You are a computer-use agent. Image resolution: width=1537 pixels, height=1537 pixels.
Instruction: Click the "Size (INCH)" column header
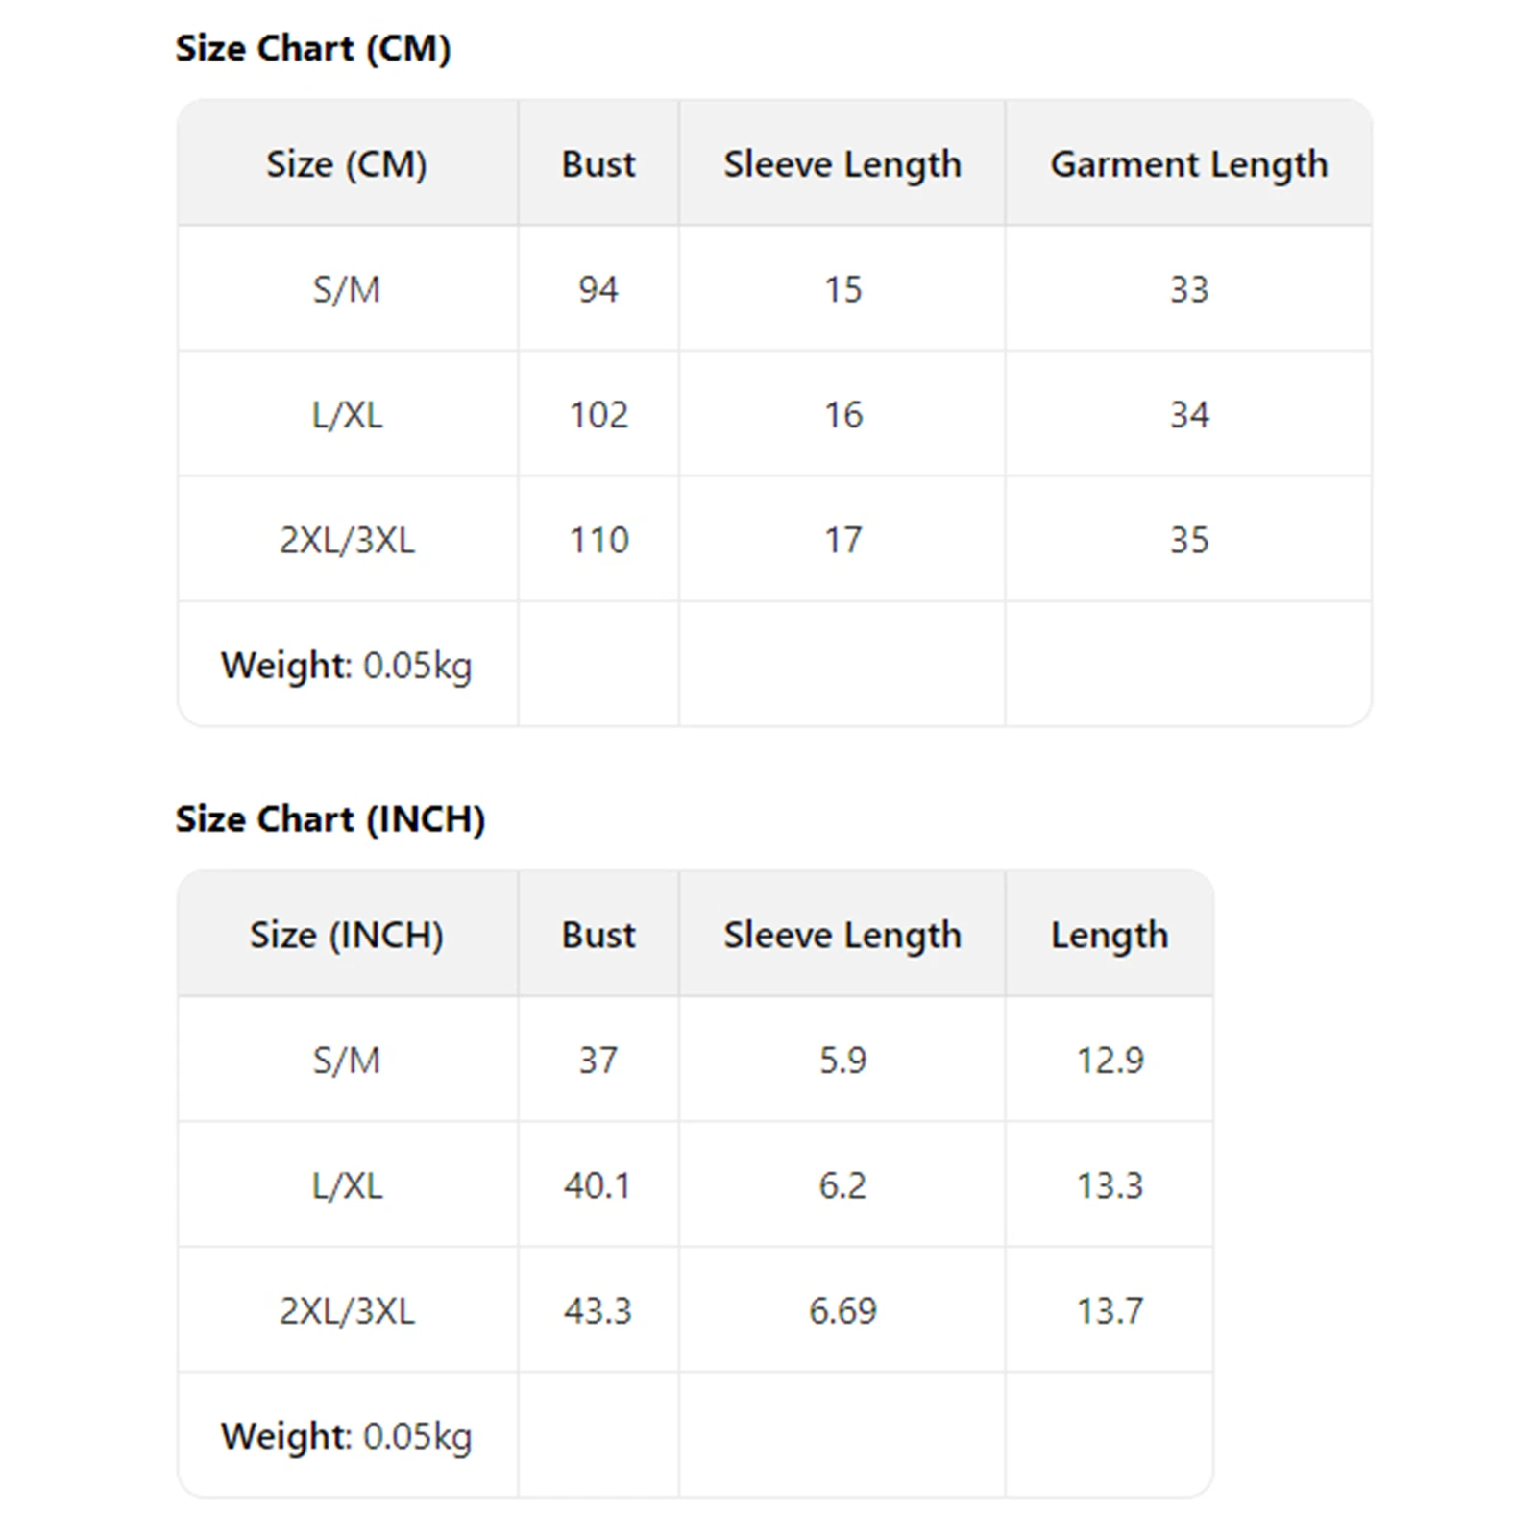point(347,935)
